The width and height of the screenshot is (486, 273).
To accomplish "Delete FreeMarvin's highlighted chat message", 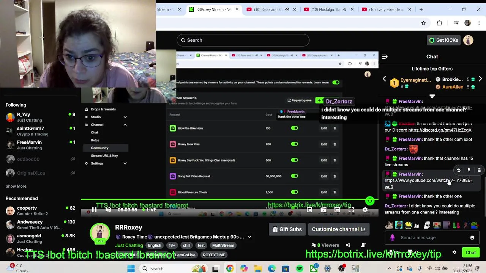I will 479,170.
